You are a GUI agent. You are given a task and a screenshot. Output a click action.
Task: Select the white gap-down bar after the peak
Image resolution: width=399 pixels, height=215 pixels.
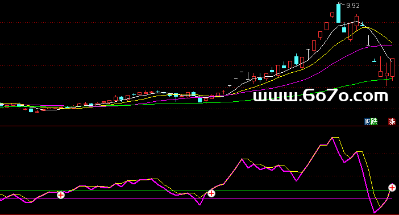[x=368, y=41]
